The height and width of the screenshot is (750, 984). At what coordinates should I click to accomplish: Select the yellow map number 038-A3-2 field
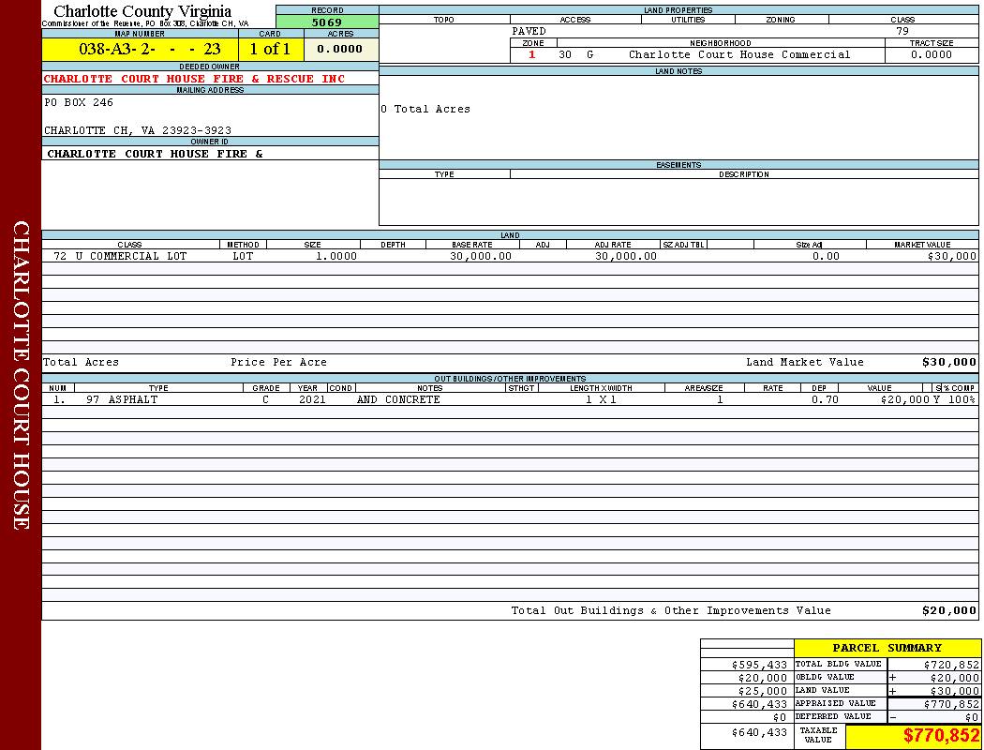pyautogui.click(x=140, y=50)
